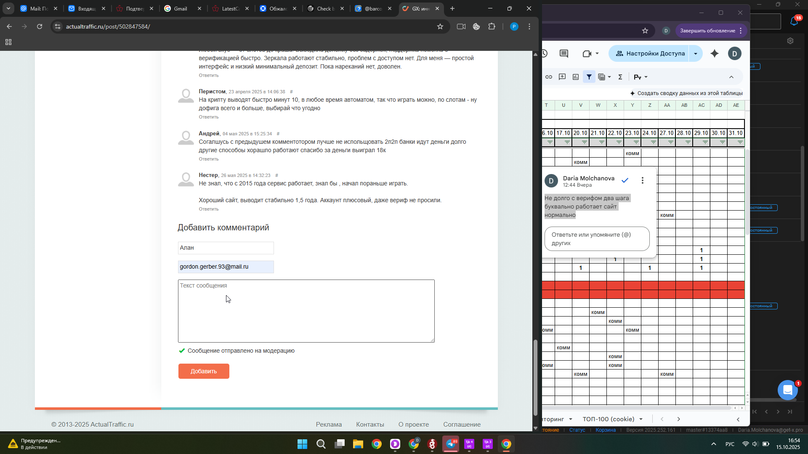The image size is (808, 454).
Task: Bookmark the actualtraffic.ru page with the star
Action: pos(440,26)
